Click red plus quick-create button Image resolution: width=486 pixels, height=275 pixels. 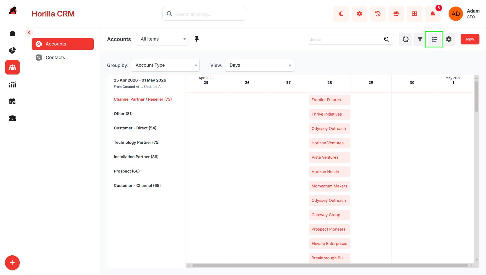point(12,262)
